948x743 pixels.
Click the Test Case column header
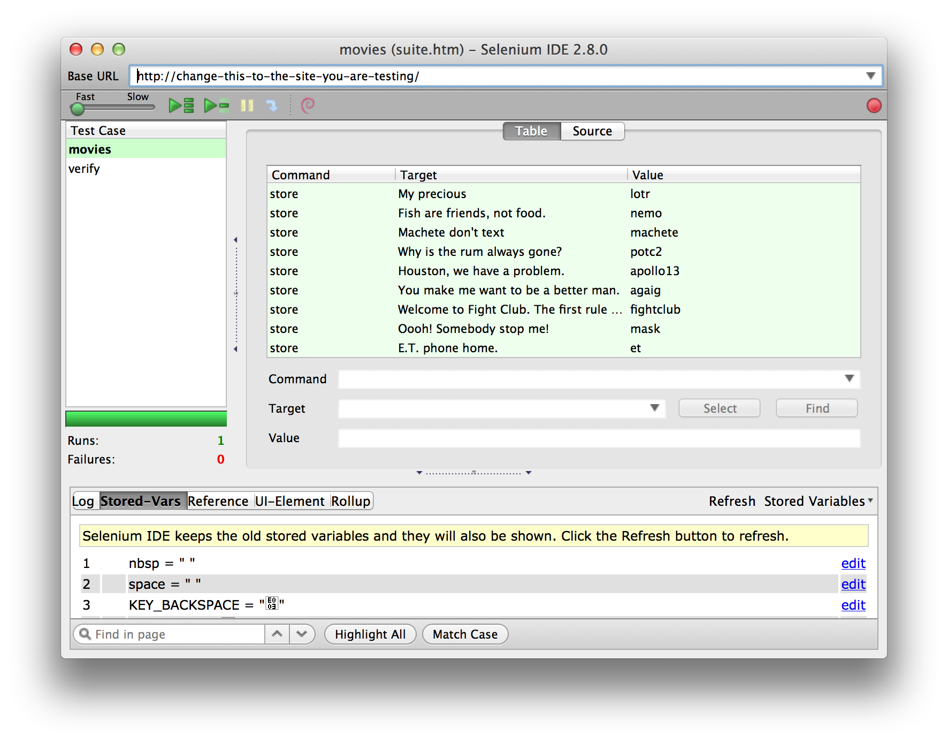(146, 131)
